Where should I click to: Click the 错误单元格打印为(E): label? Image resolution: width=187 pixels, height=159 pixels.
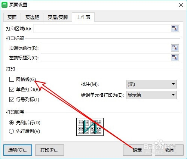(x=102, y=95)
